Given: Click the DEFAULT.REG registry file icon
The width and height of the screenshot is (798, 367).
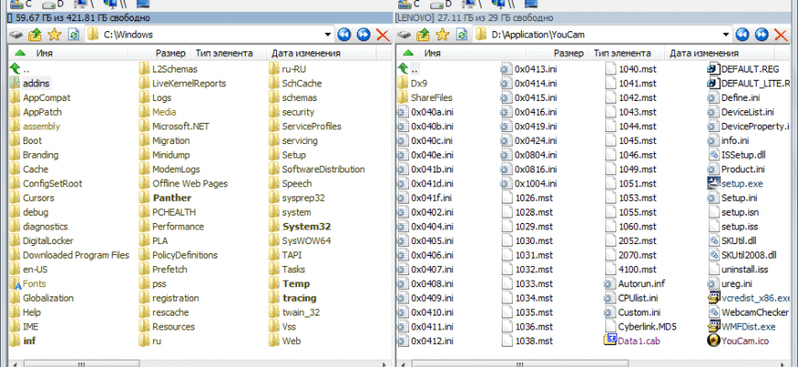Looking at the screenshot, I should coord(714,69).
